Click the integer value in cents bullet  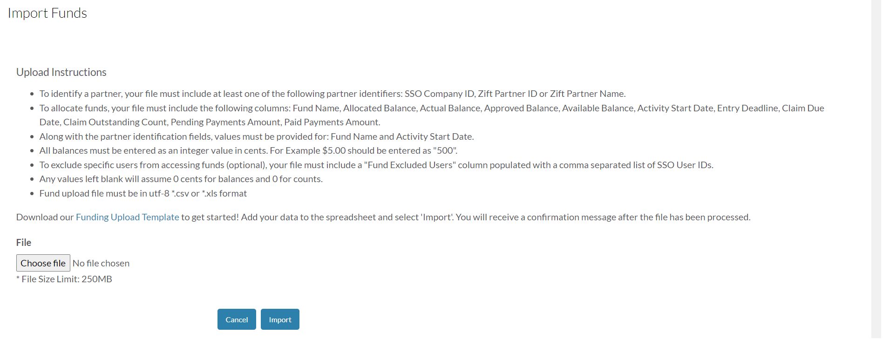tap(249, 150)
